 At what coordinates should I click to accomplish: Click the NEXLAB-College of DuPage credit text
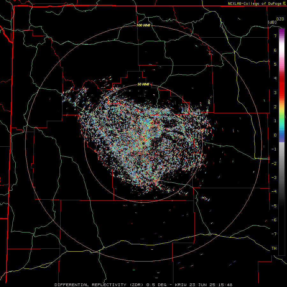[254, 4]
